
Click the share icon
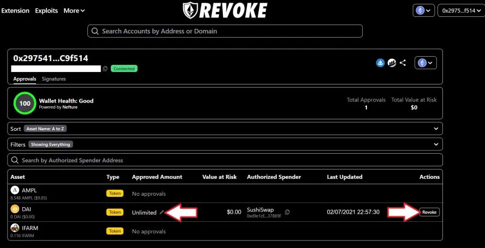403,63
